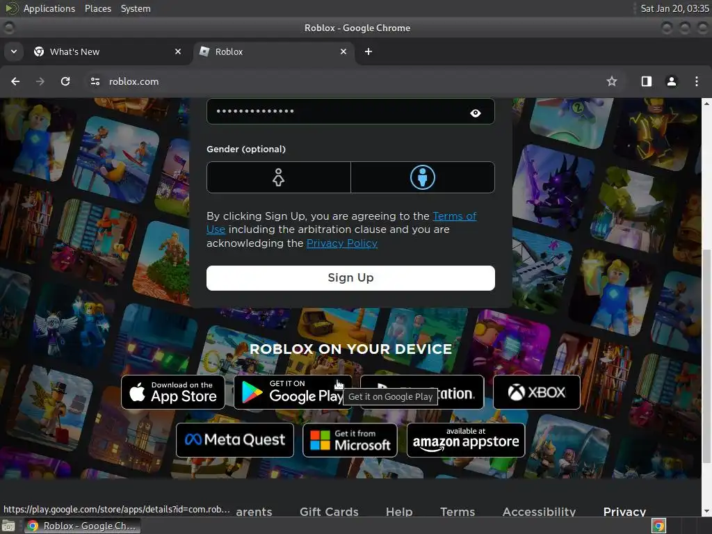Open a new tab with plus button

[369, 51]
